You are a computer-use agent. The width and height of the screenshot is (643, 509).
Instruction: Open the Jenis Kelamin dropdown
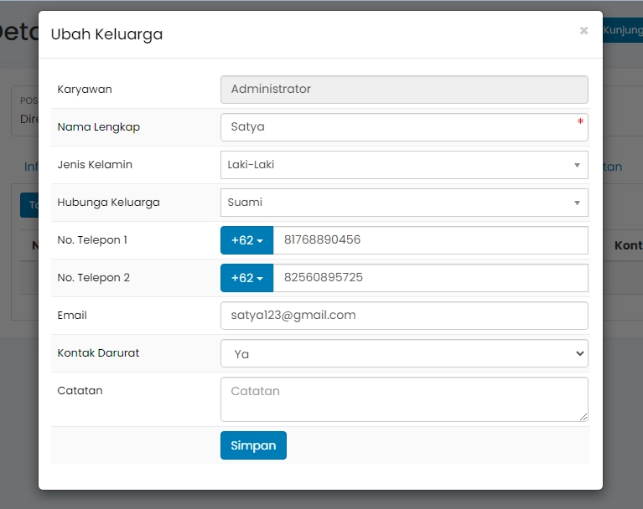(x=403, y=165)
